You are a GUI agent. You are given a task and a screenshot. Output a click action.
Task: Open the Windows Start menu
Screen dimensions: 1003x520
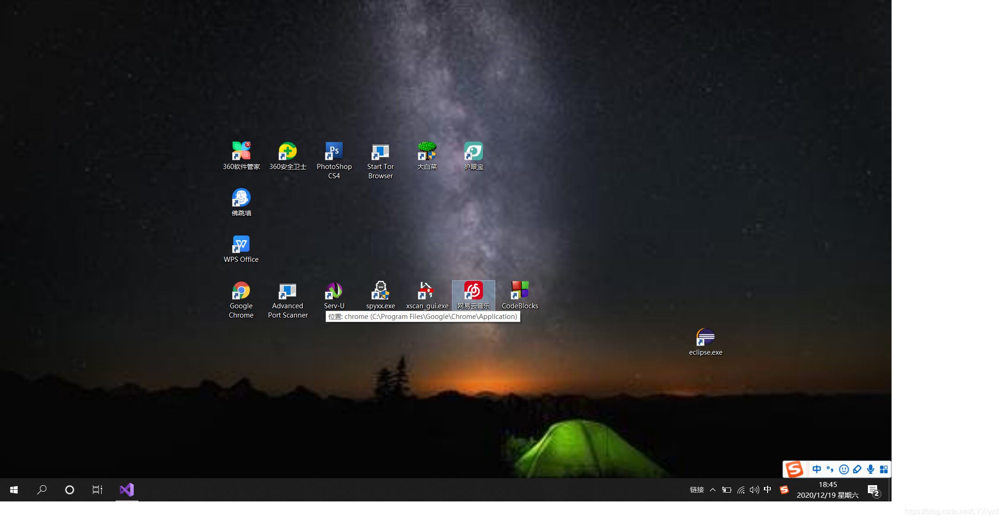pos(14,490)
